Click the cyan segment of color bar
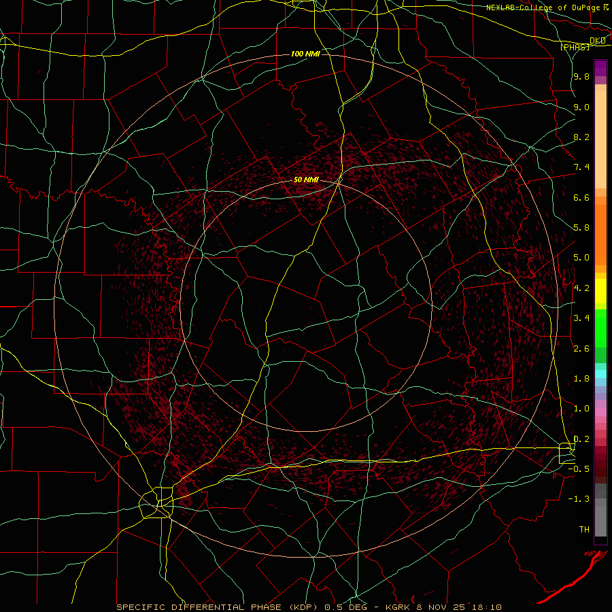The height and width of the screenshot is (612, 612). pos(600,374)
